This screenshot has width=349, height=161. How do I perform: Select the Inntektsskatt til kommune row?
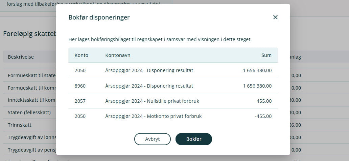(x=32, y=100)
